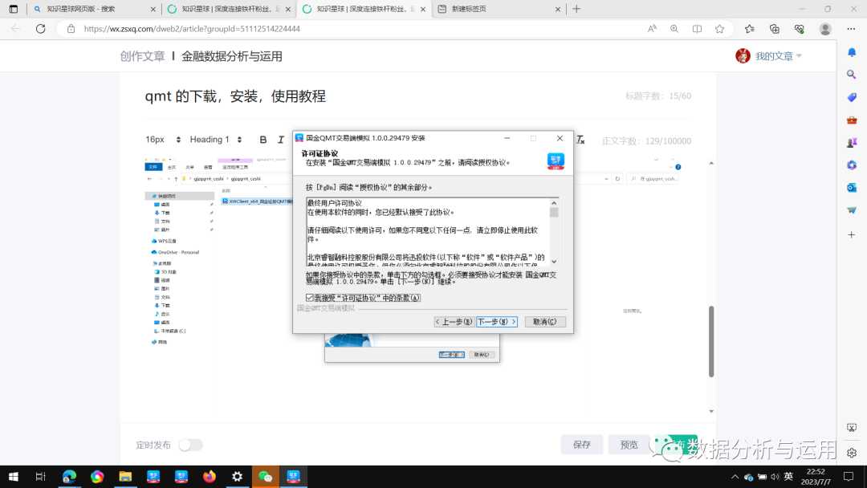Preview the article

(x=629, y=445)
